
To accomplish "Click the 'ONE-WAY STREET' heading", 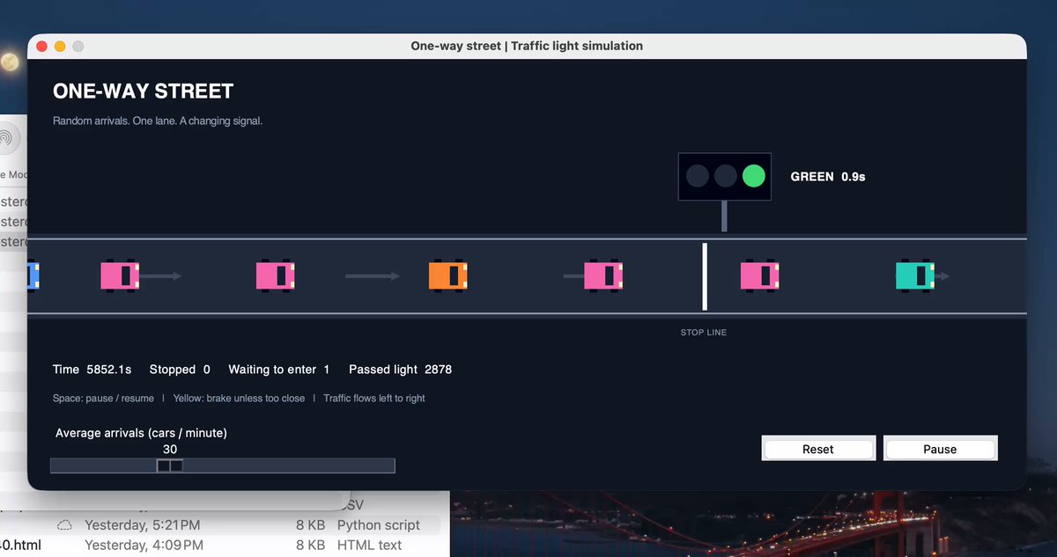I will click(x=143, y=92).
